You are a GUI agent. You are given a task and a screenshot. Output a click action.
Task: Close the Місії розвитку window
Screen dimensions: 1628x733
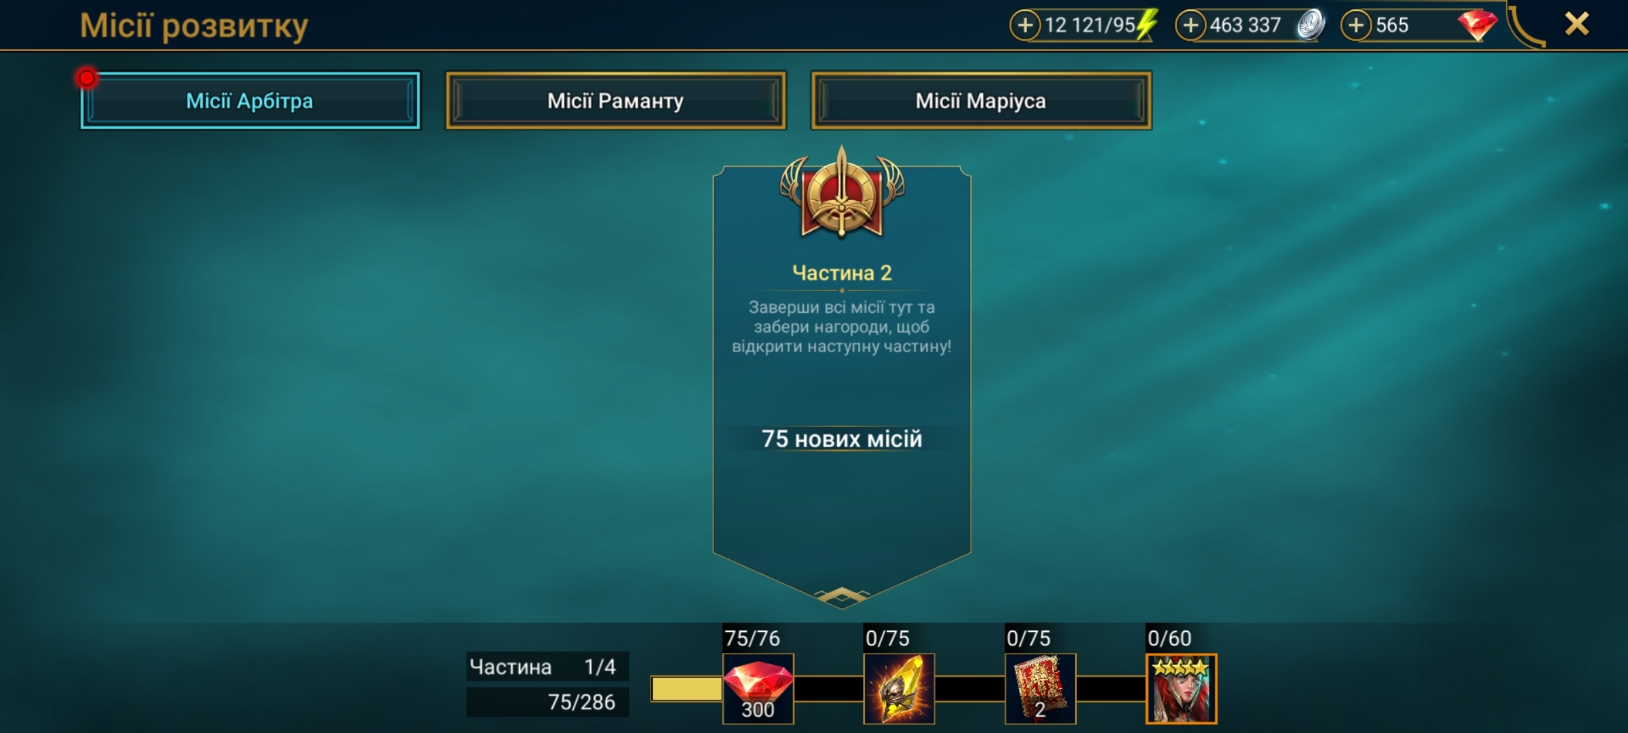tap(1577, 24)
